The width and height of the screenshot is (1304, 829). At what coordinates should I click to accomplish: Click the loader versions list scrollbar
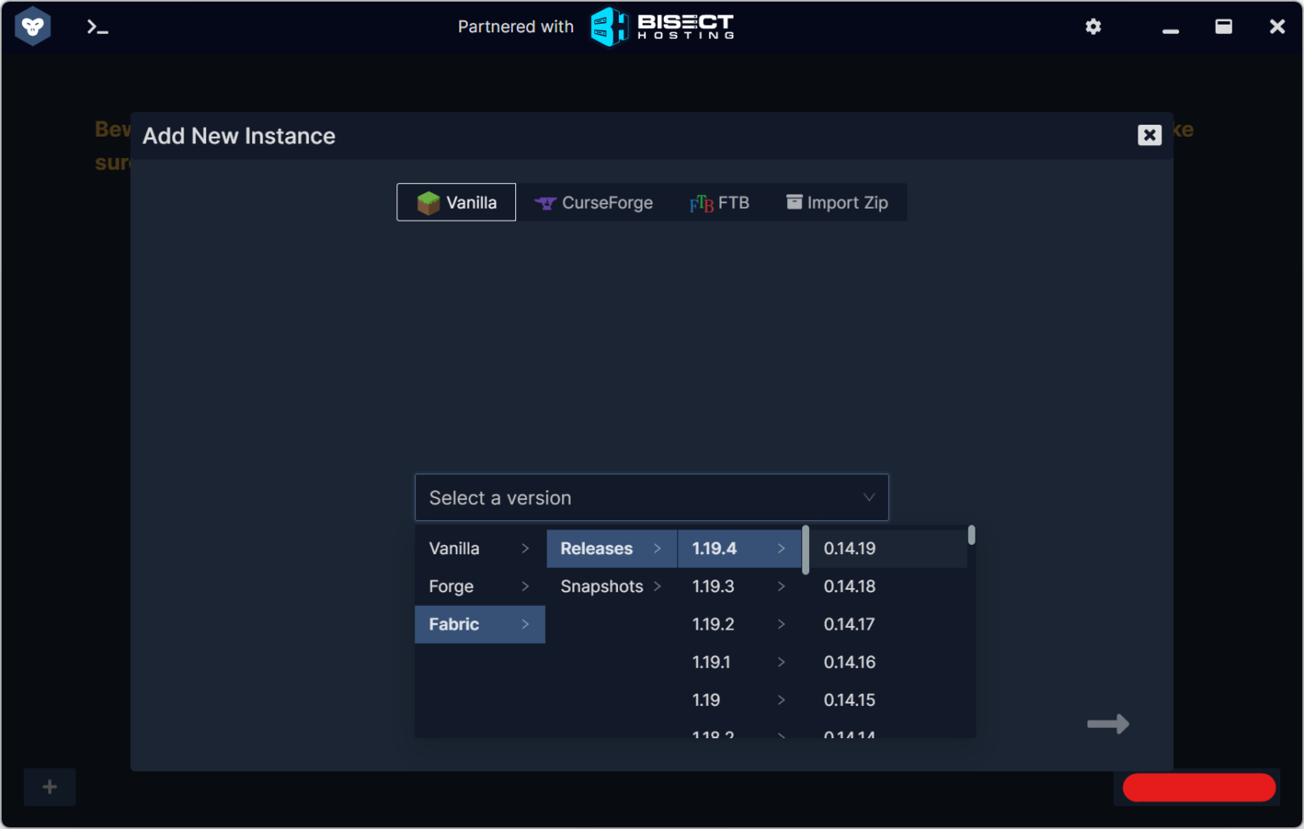(x=971, y=536)
